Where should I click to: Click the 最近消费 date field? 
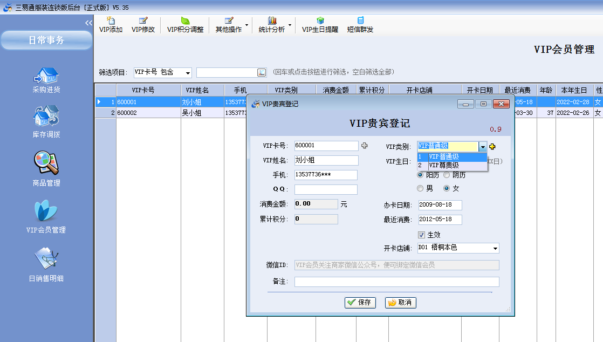click(440, 220)
